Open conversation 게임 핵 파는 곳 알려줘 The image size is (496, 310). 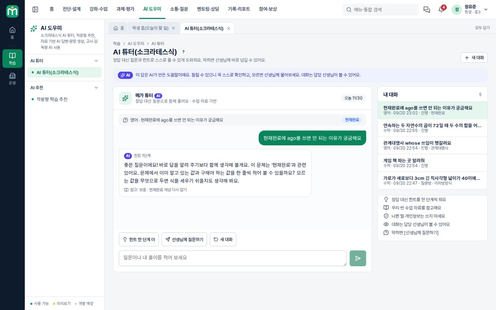point(433,163)
